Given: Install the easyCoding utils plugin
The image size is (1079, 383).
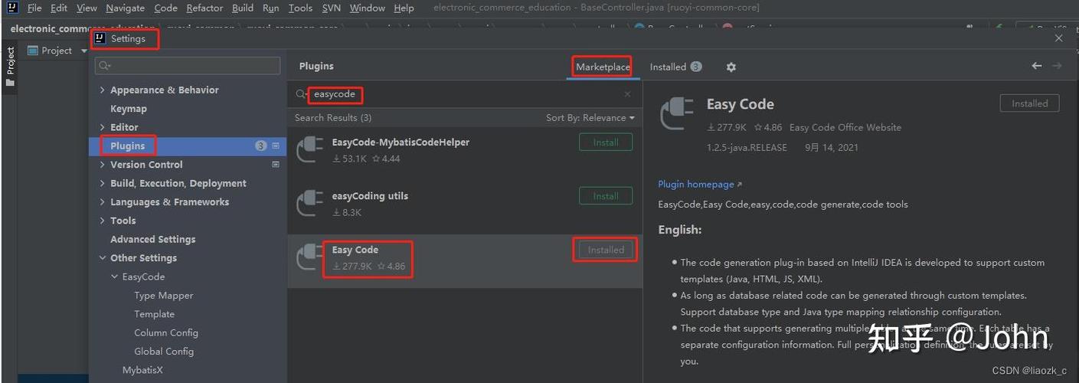Looking at the screenshot, I should [x=606, y=196].
